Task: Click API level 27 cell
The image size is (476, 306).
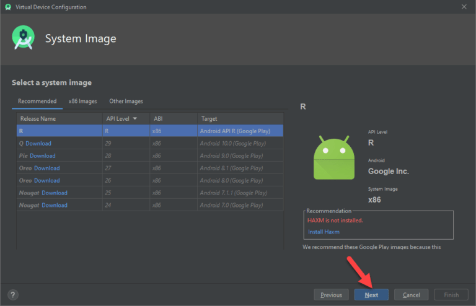Action: [x=126, y=168]
